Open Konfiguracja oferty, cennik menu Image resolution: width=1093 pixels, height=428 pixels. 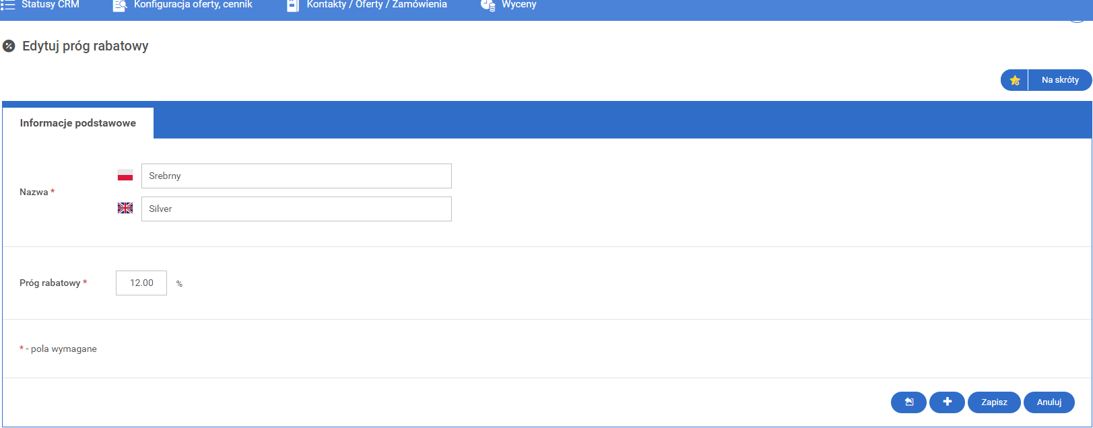(193, 5)
